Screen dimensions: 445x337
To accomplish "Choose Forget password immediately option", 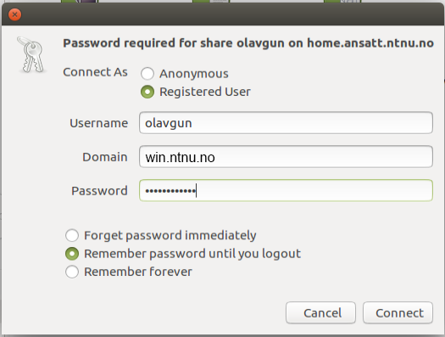I will pyautogui.click(x=72, y=235).
